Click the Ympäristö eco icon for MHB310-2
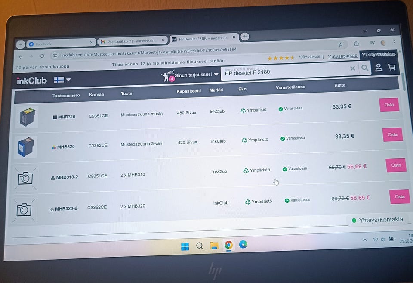 246,171
